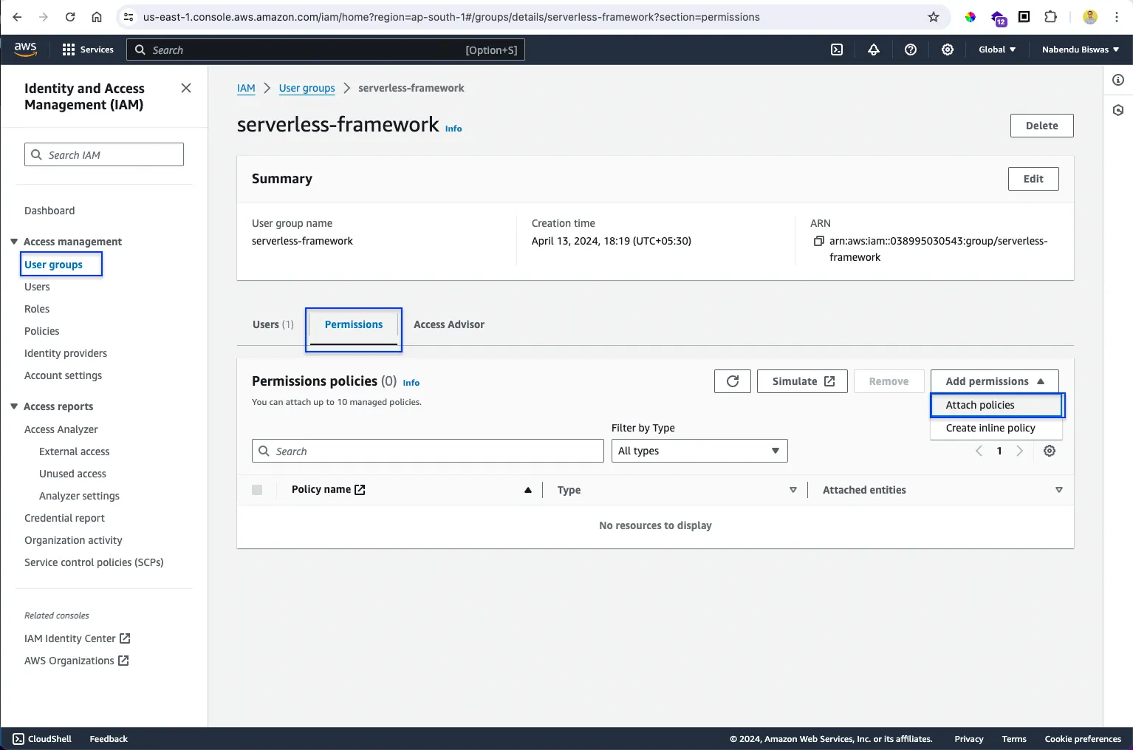Open the Chrome three-dot menu

(1117, 17)
